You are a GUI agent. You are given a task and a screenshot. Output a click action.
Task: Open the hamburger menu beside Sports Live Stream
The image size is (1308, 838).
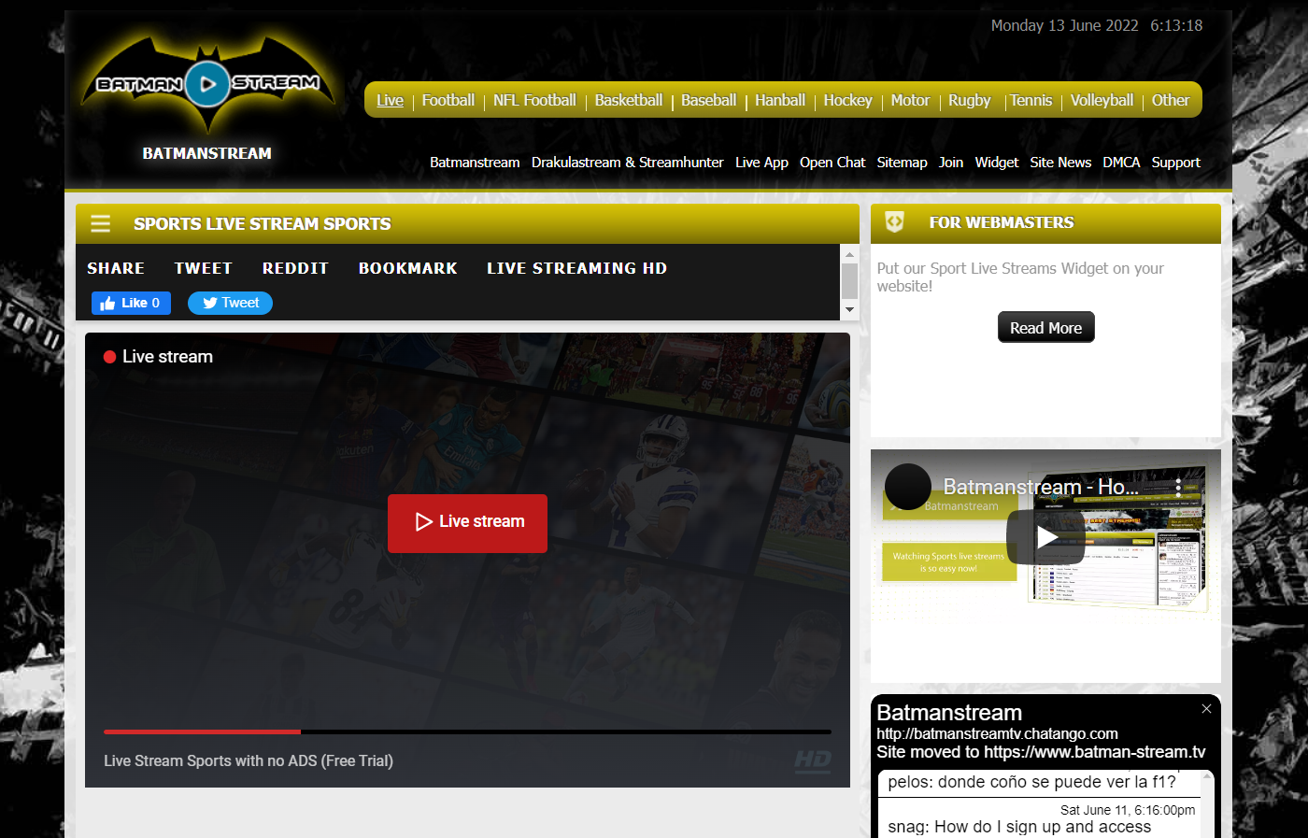pos(100,223)
